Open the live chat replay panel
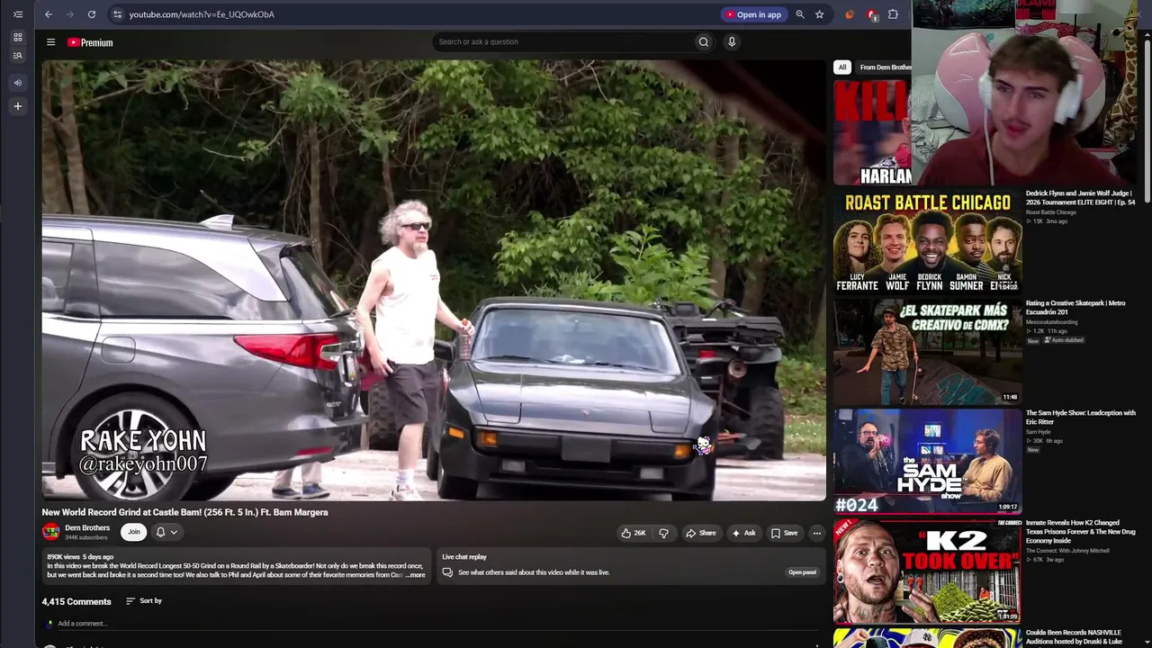This screenshot has height=648, width=1152. click(x=802, y=572)
